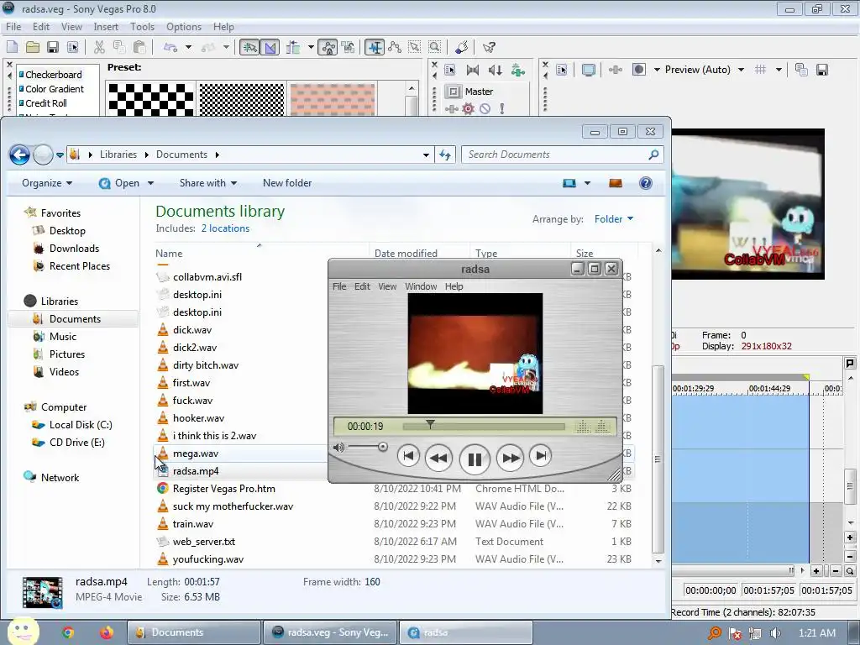Open a project via folder icon
The height and width of the screenshot is (645, 860).
33,48
